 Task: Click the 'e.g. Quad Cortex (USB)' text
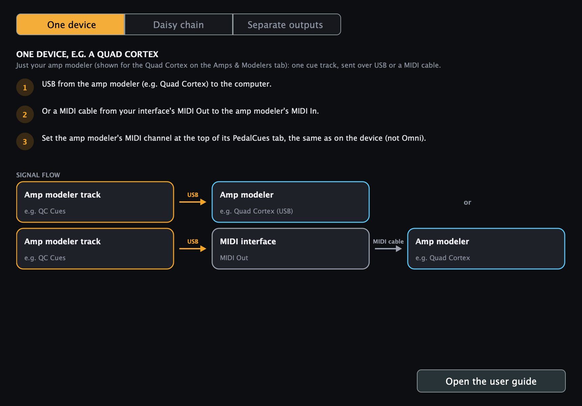(256, 211)
